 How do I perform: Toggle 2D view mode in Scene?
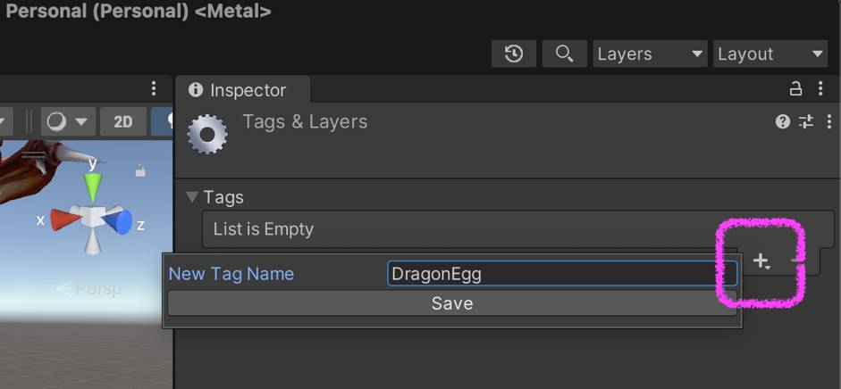(123, 121)
